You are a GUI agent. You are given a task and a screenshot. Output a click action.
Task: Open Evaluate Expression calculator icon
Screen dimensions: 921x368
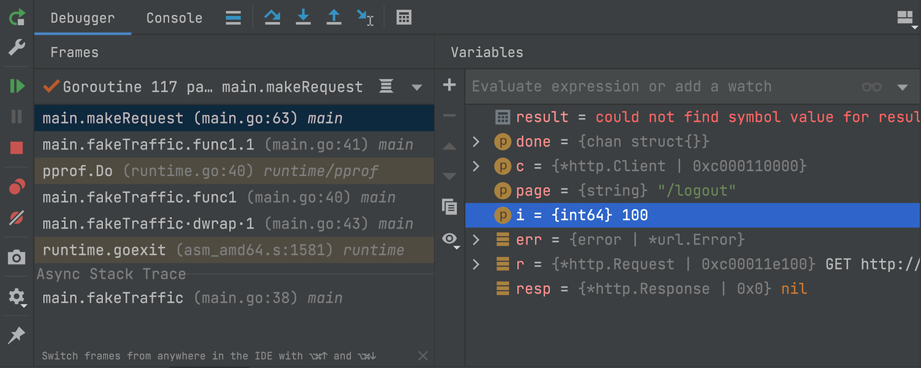tap(404, 17)
